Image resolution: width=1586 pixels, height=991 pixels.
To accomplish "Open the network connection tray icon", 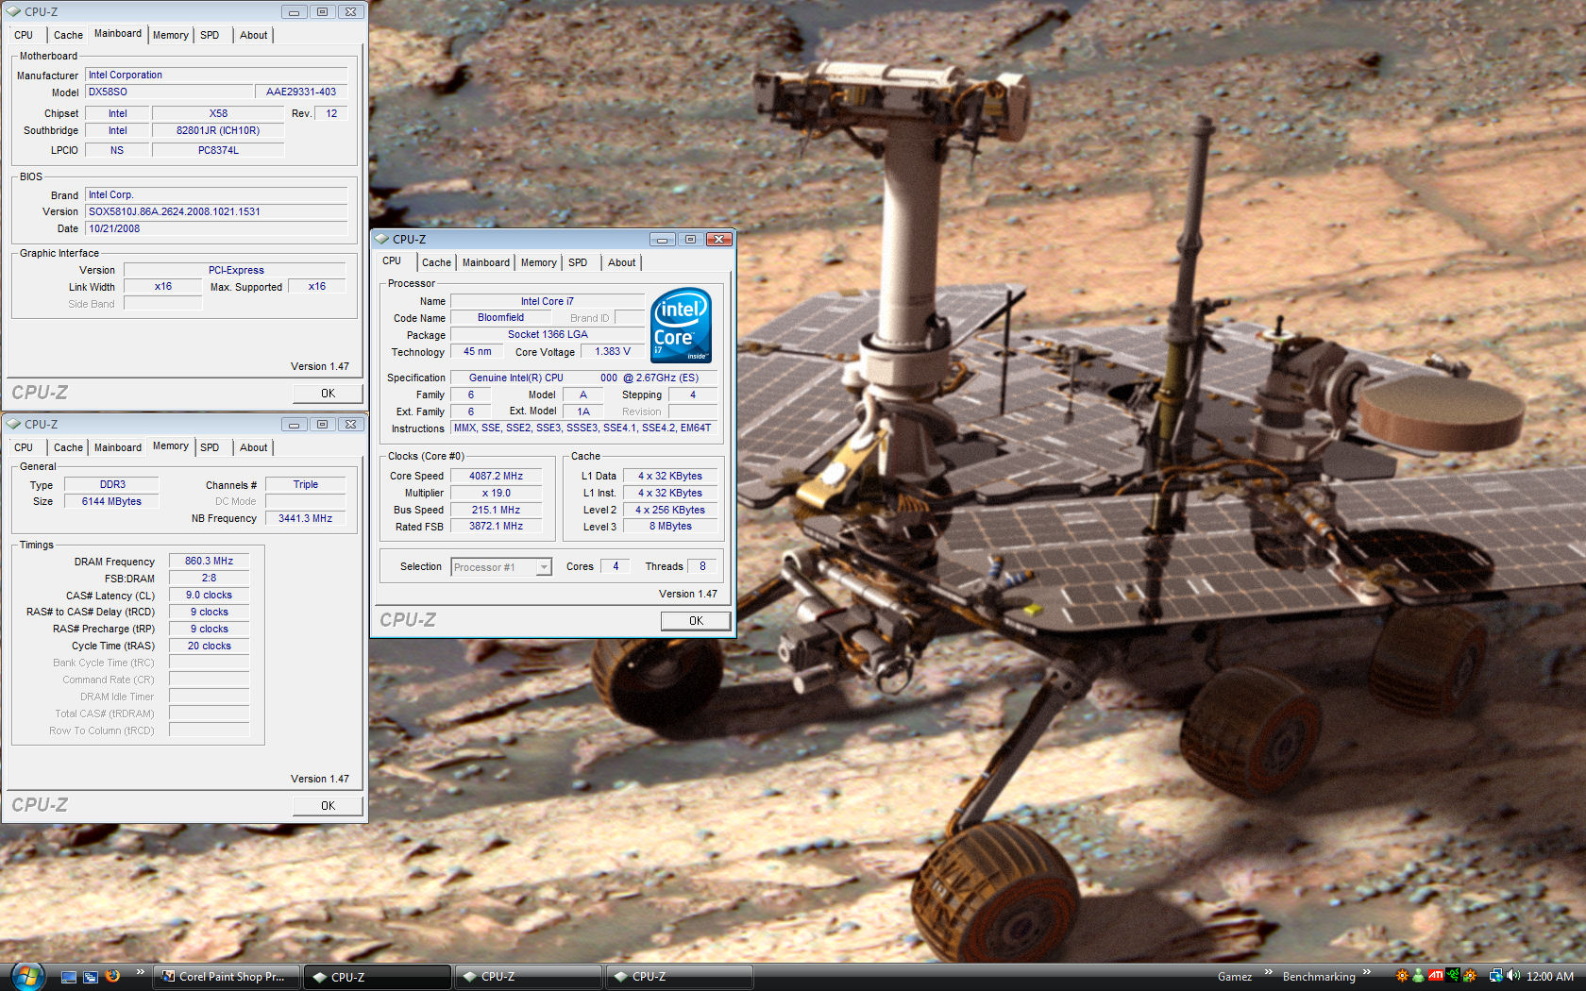I will click(x=1495, y=976).
